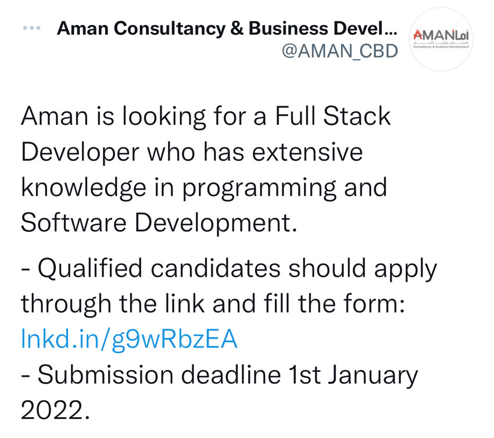
Task: Click the Aman Consultancy & Business account name
Action: (227, 28)
